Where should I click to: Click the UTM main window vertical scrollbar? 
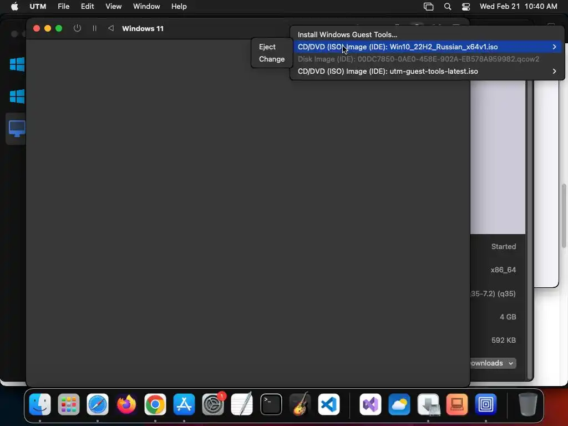coord(530,230)
